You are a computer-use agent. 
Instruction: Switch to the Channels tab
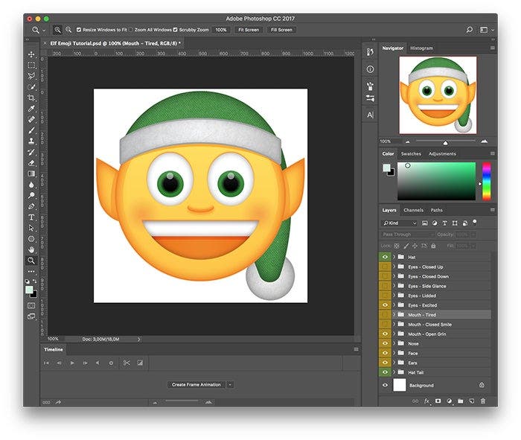[x=413, y=210]
